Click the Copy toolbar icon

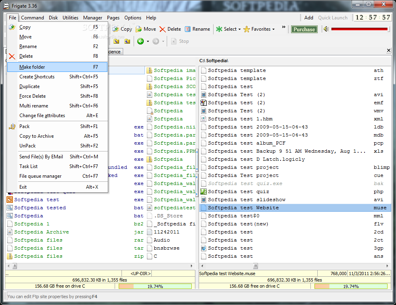[116, 29]
